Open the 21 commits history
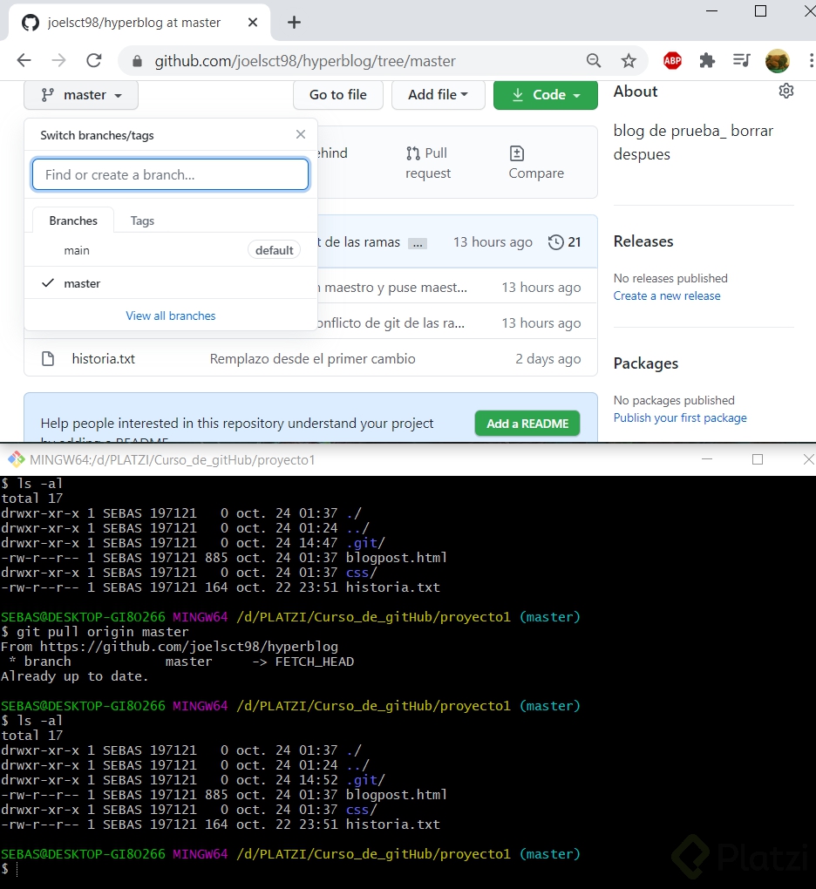816x889 pixels. coord(565,242)
